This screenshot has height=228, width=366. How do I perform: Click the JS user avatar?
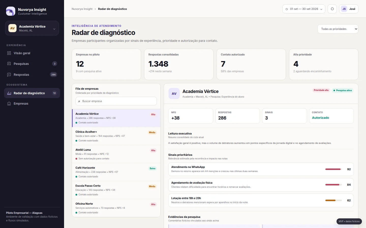click(344, 9)
